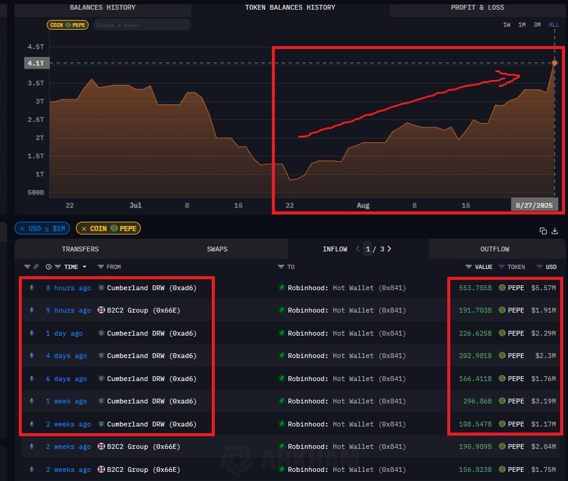Open the 1 day ago transaction
This screenshot has height=481, width=568.
64,333
